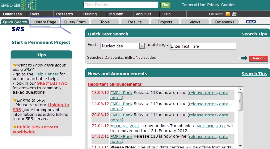Image resolution: width=270 pixels, height=149 pixels.
Task: Switch to the SRS Tools tab
Action: pos(105,22)
